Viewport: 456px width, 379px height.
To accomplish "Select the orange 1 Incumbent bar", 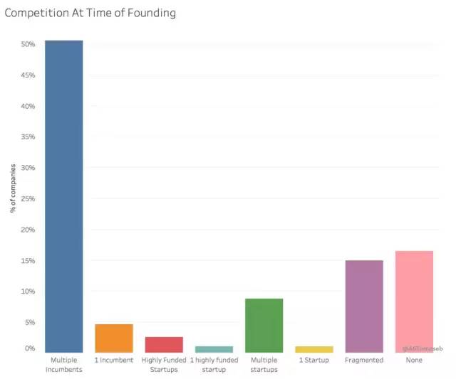I will click(114, 338).
